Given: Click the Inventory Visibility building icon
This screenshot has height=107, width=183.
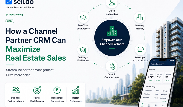Looking at the screenshot, I should click(x=140, y=17).
